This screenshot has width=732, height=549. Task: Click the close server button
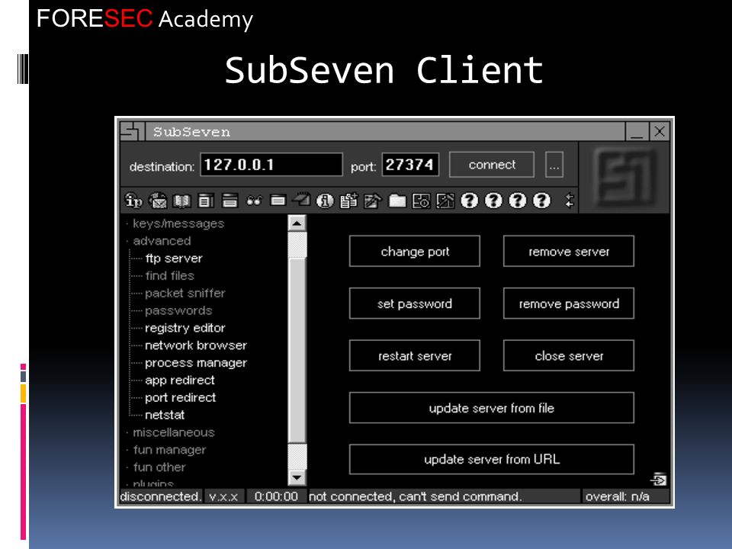[569, 356]
